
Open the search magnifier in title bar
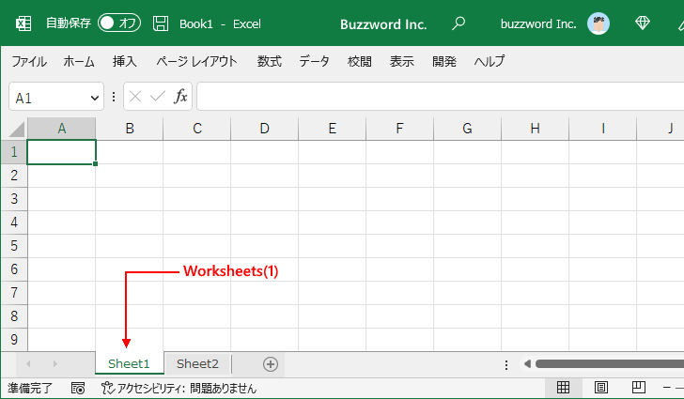tap(459, 23)
